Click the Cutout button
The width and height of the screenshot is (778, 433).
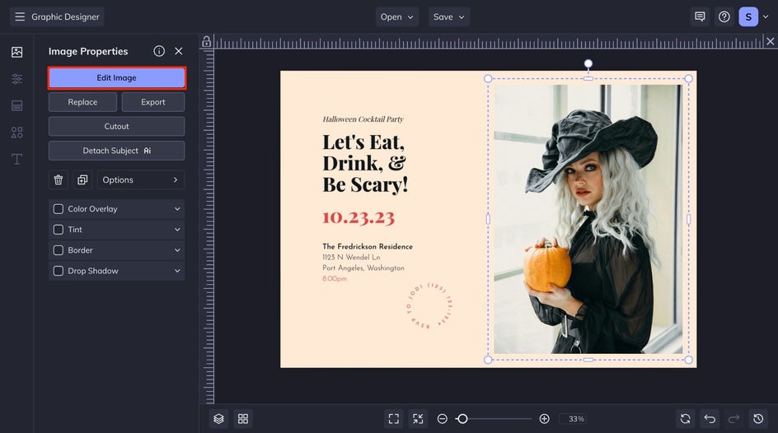(x=116, y=126)
